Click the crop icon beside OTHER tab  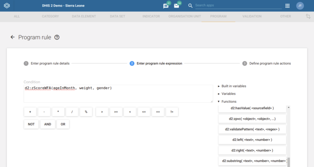pyautogui.click(x=308, y=16)
